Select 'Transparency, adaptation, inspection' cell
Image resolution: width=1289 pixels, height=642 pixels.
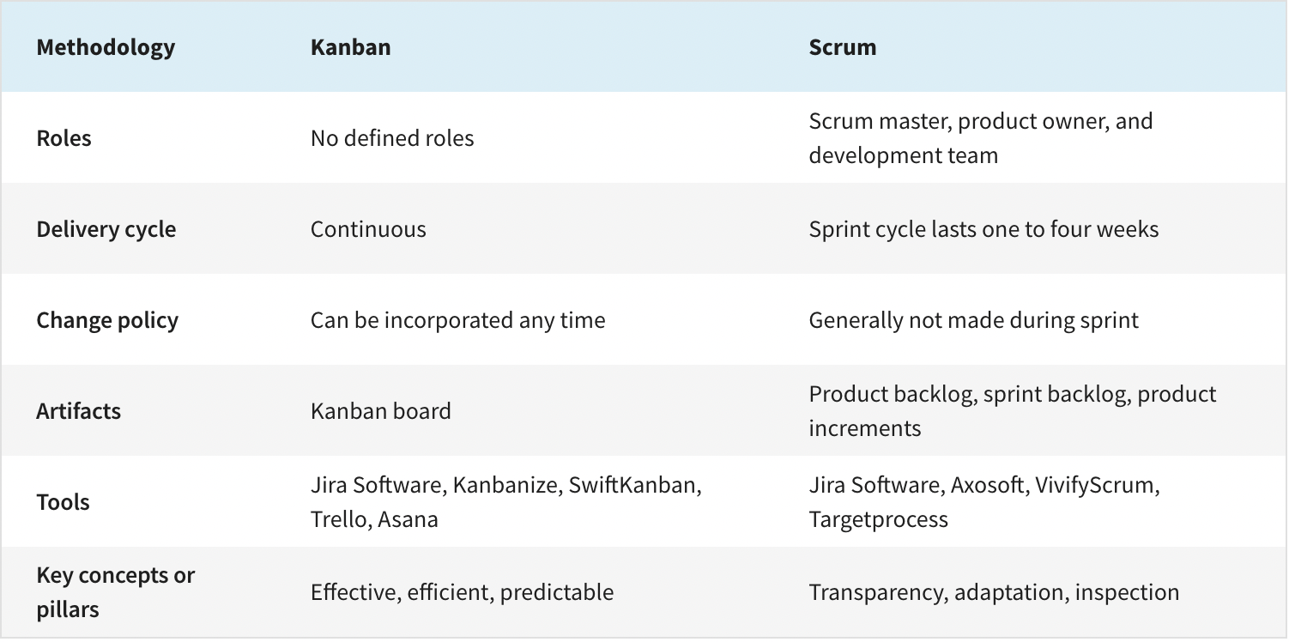[994, 592]
